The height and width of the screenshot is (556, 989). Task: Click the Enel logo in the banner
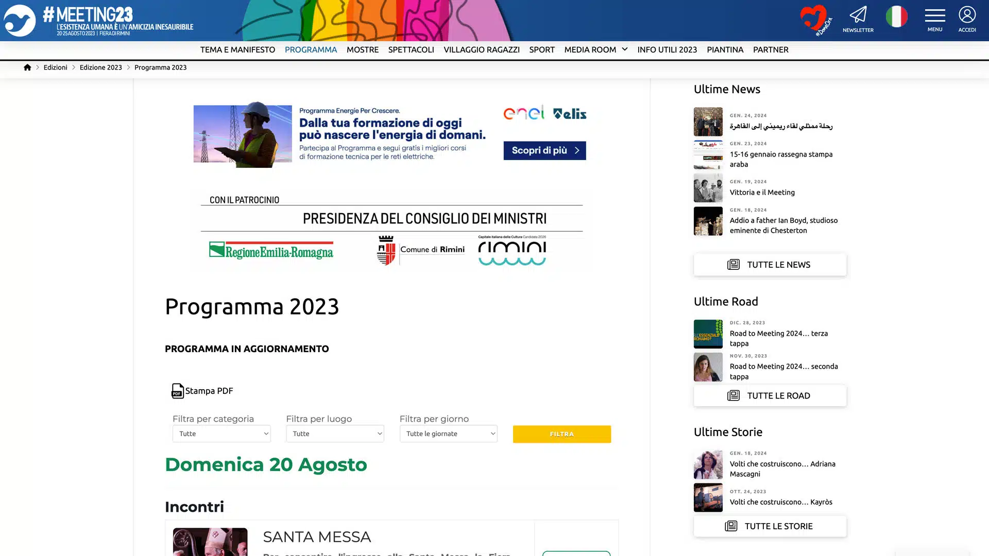524,113
